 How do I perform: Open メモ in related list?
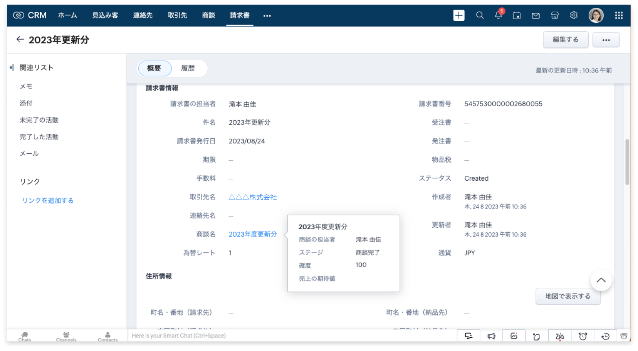[26, 86]
